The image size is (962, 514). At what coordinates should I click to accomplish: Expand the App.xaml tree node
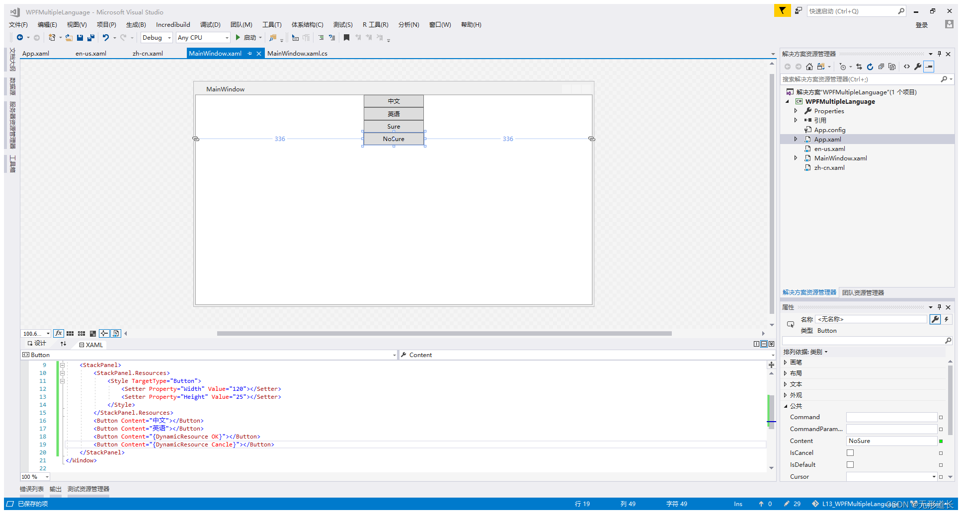point(796,139)
